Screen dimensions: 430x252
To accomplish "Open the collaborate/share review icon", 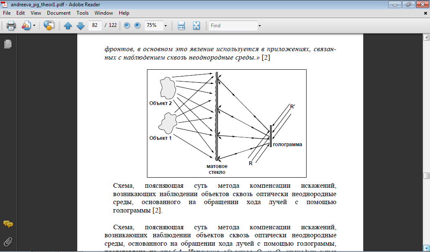I will click(x=26, y=26).
